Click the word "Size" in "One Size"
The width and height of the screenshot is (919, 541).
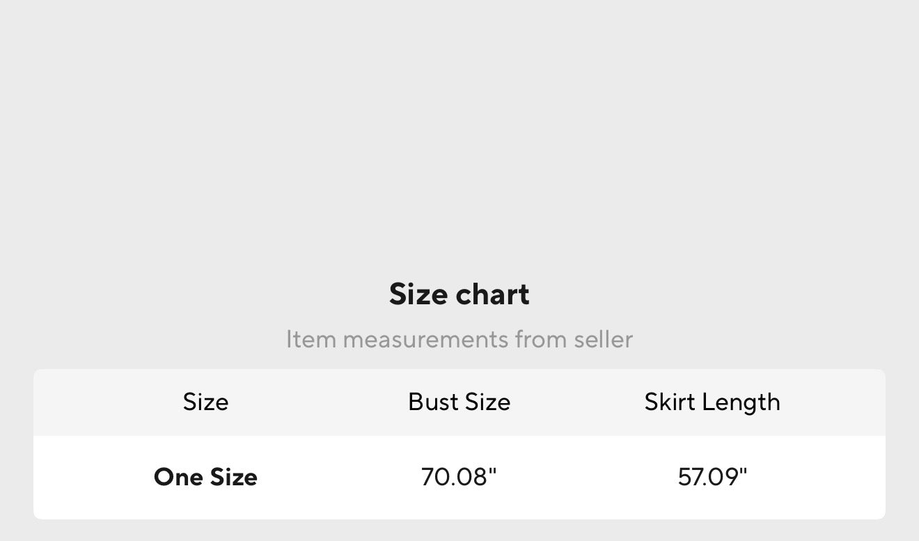point(233,477)
